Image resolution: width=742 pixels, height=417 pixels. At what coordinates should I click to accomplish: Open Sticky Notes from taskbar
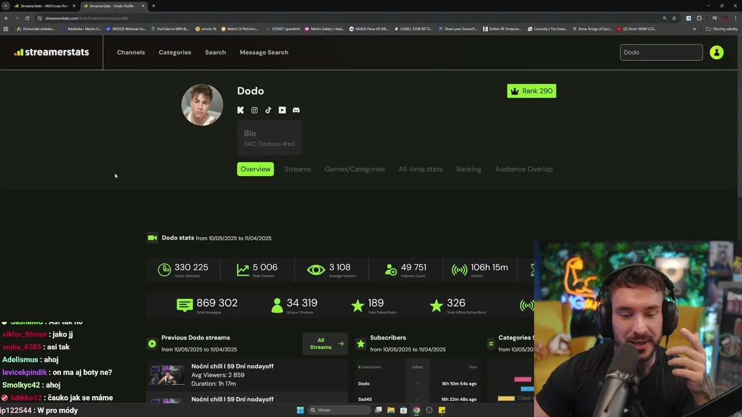point(442,410)
